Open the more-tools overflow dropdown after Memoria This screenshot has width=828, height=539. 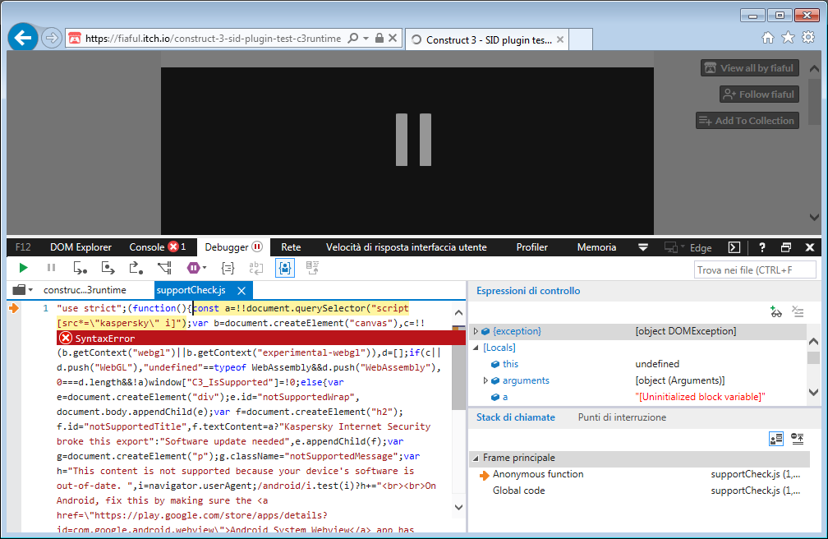tap(643, 247)
